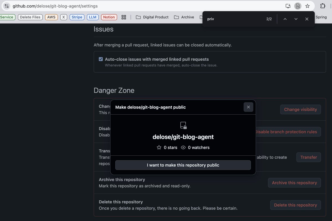Image resolution: width=332 pixels, height=221 pixels.
Task: Click the Transfer button
Action: (x=309, y=157)
